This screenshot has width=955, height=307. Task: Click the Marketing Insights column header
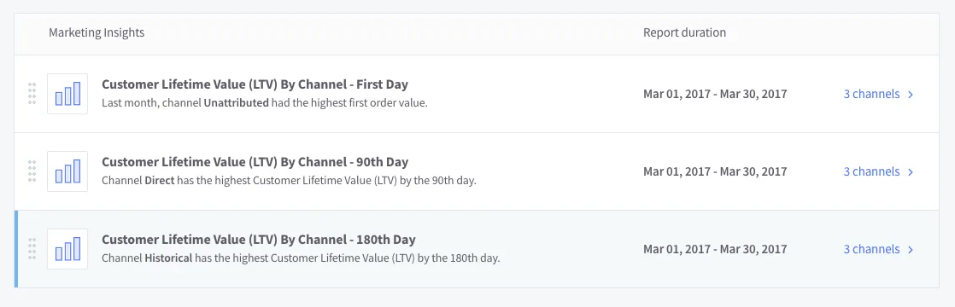point(97,32)
